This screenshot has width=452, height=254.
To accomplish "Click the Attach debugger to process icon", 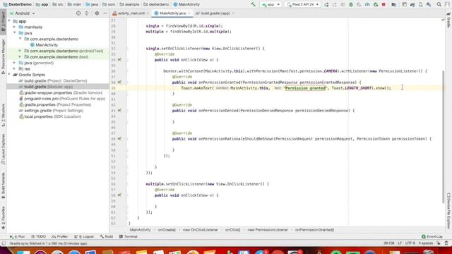I will click(375, 5).
